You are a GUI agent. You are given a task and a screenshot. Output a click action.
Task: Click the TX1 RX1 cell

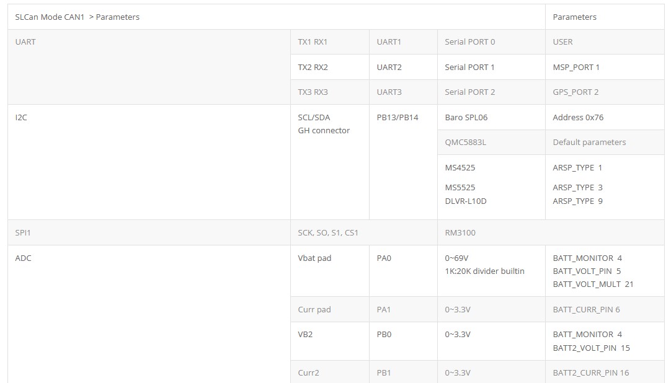(329, 42)
